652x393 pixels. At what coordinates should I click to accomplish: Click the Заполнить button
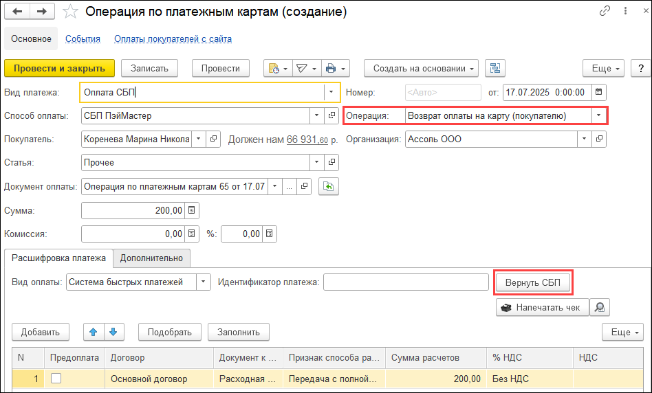pos(239,332)
